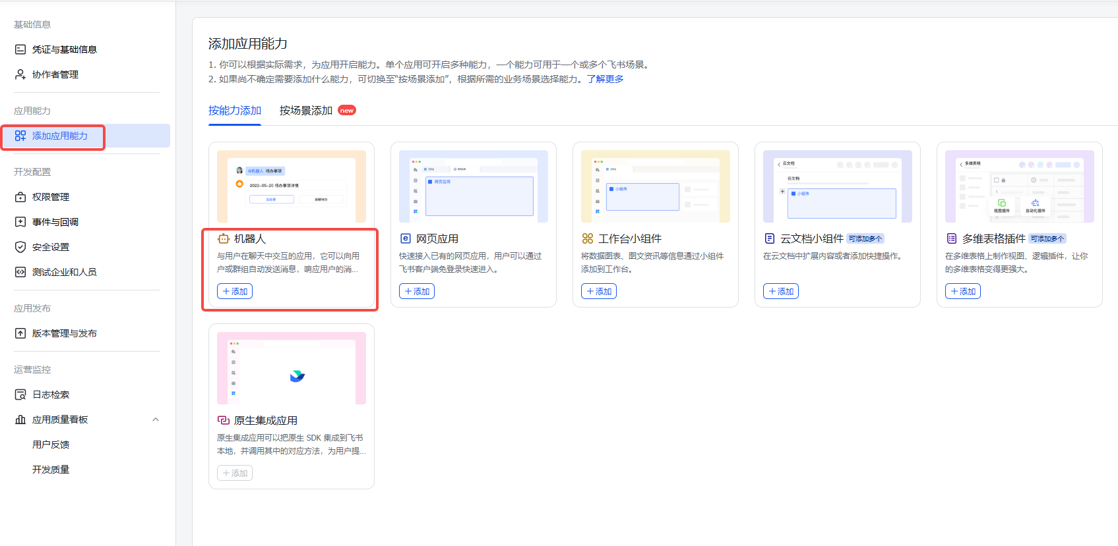Click the 凭证与基础信息 sidebar icon
Image resolution: width=1118 pixels, height=546 pixels.
pyautogui.click(x=20, y=49)
